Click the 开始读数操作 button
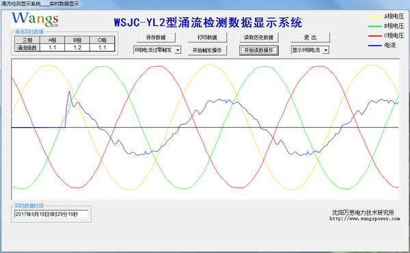Image resolution: width=410 pixels, height=253 pixels. pyautogui.click(x=259, y=50)
